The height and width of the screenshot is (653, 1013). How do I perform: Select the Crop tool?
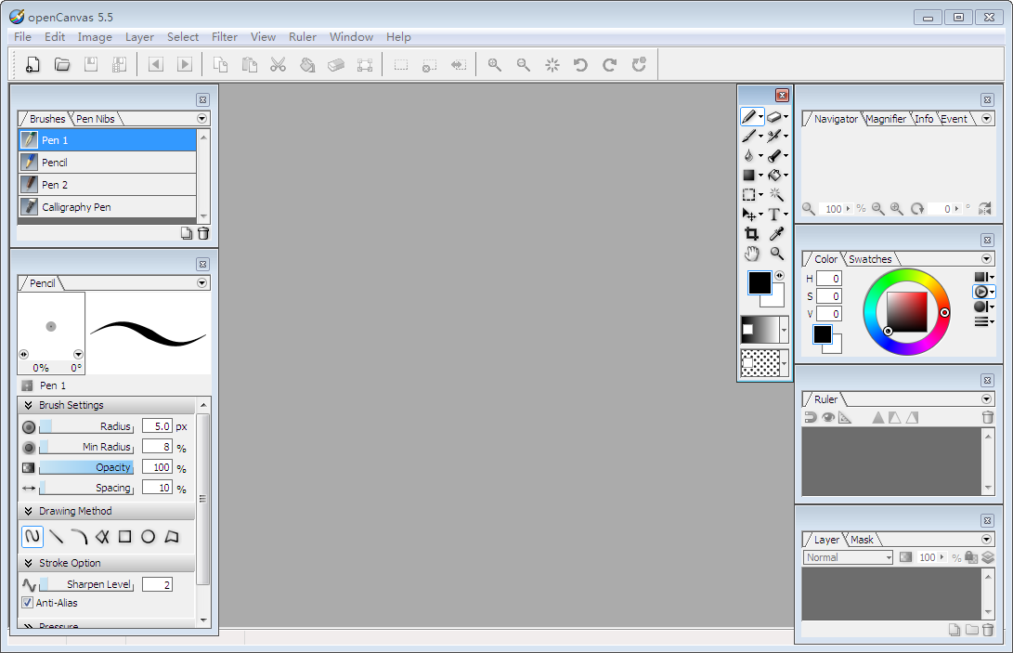[x=751, y=234]
